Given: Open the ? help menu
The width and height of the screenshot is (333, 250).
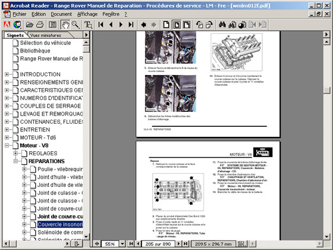Looking at the screenshot, I should click(125, 14).
